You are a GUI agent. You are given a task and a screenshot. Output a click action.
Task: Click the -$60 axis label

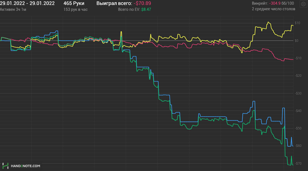pyautogui.click(x=298, y=146)
